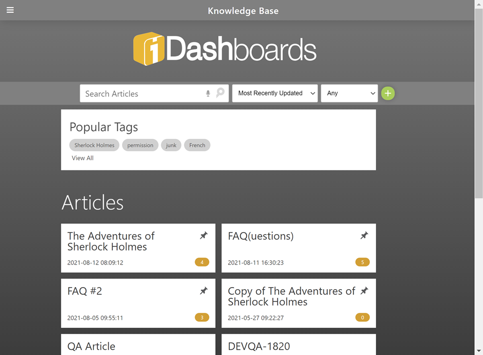Click the microphone voice search icon

208,93
